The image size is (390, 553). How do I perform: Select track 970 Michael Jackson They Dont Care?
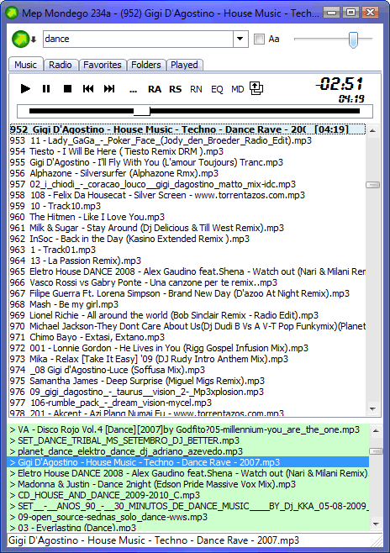pos(187,327)
